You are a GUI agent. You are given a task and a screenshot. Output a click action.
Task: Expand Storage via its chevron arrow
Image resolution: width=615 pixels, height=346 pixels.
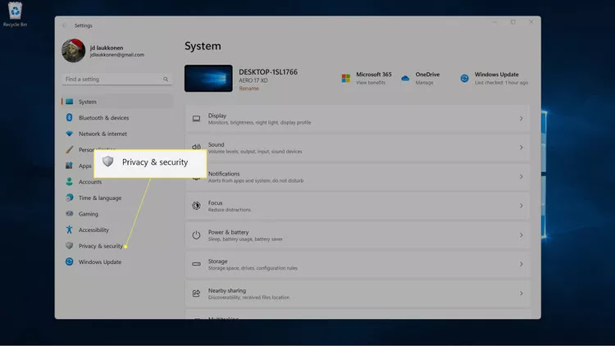coord(521,264)
